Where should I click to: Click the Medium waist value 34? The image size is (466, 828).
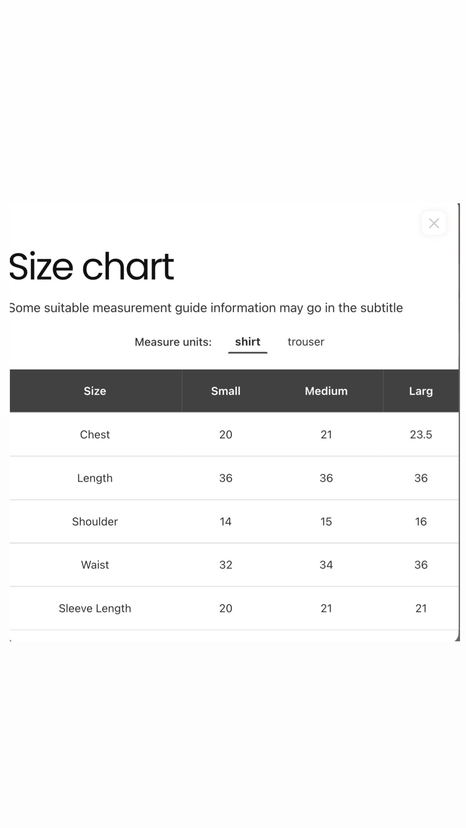click(326, 565)
